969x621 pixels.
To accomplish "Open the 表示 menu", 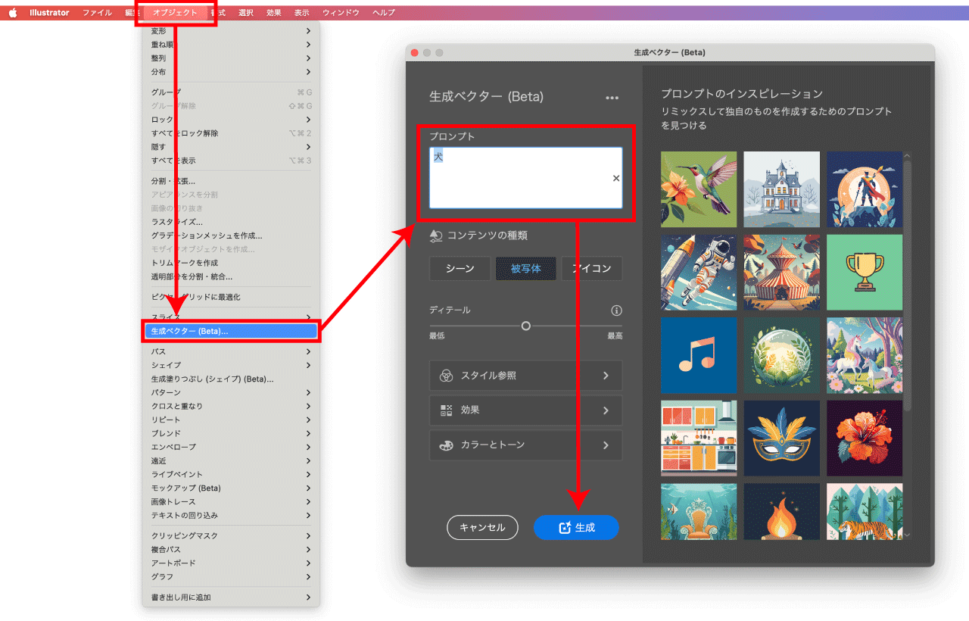I will point(302,13).
